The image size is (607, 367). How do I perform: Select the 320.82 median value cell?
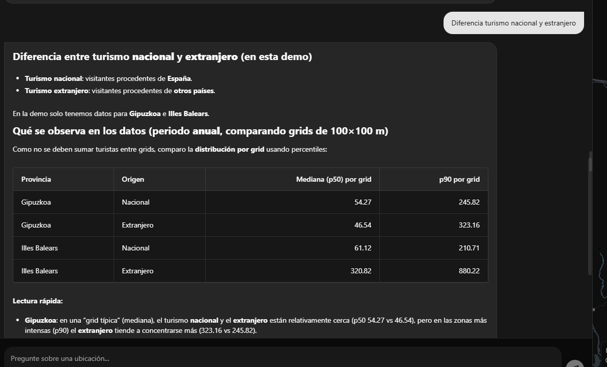tap(361, 271)
